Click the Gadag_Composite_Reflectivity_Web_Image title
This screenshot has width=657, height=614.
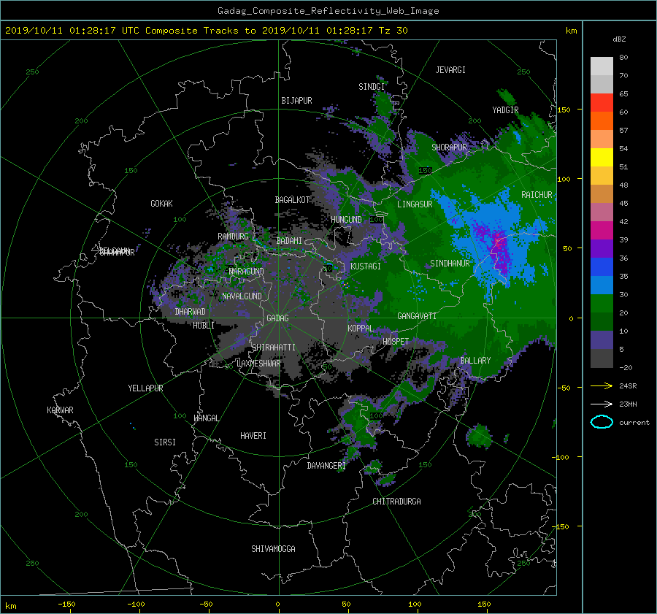(x=328, y=11)
